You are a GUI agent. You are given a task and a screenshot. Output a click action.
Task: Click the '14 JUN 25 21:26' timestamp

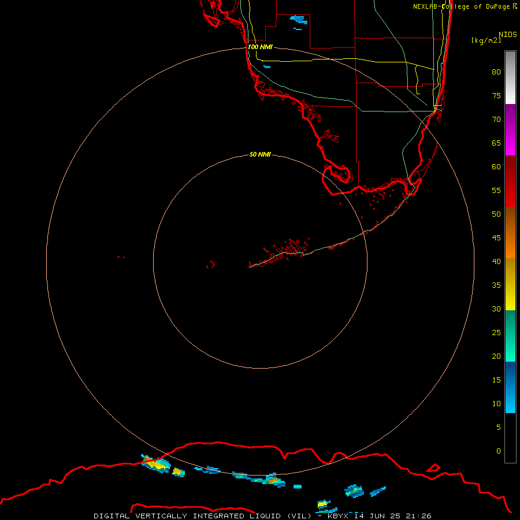[392, 516]
